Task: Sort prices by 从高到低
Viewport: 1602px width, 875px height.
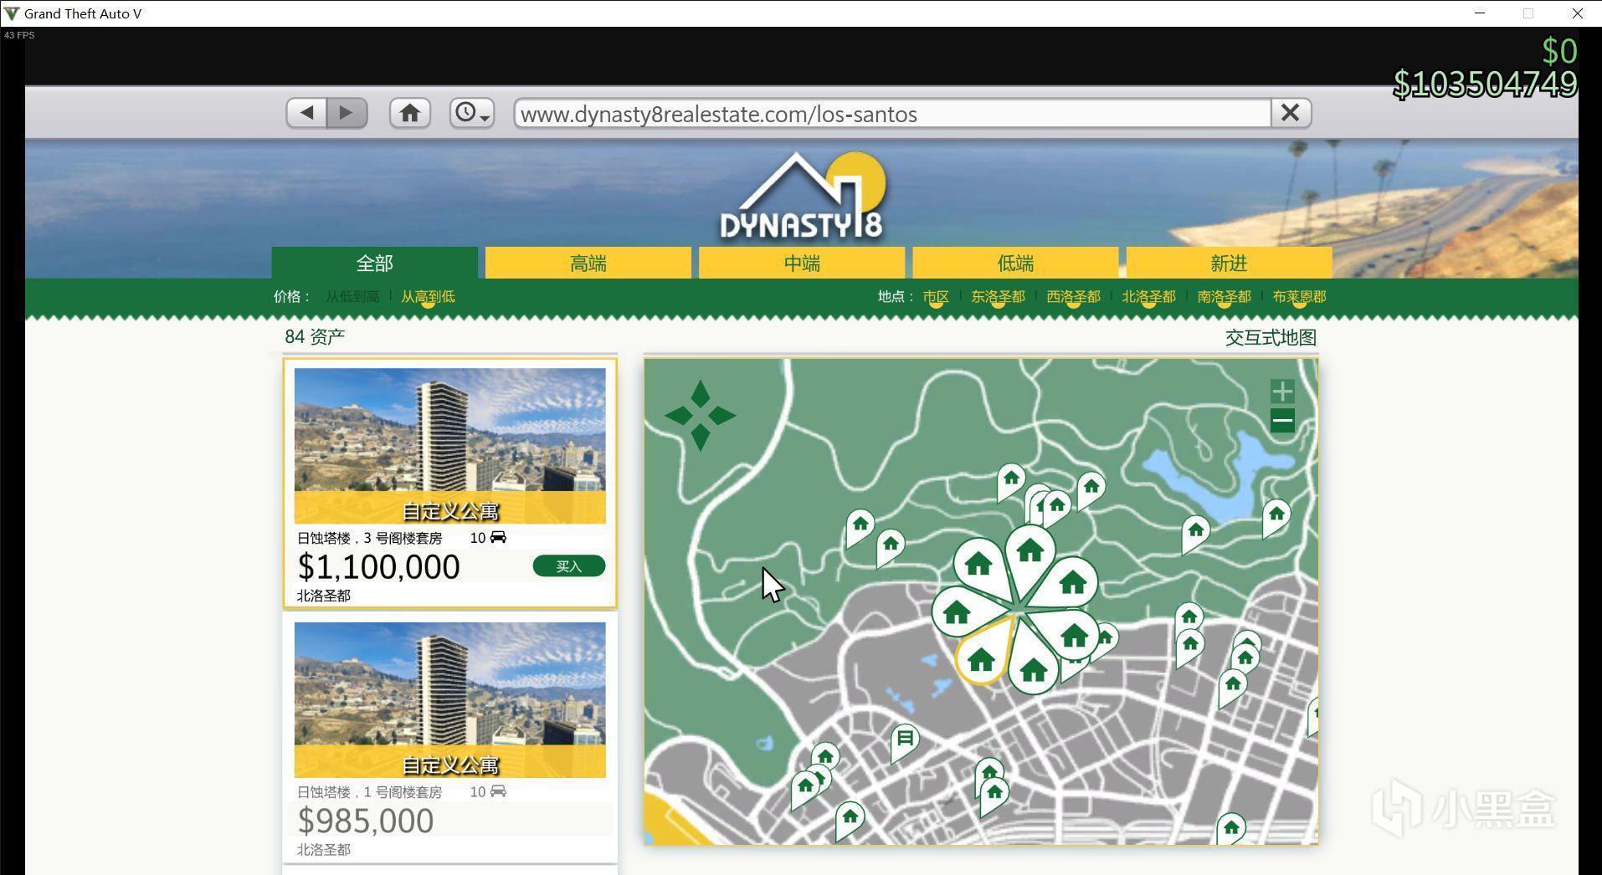Action: tap(428, 297)
